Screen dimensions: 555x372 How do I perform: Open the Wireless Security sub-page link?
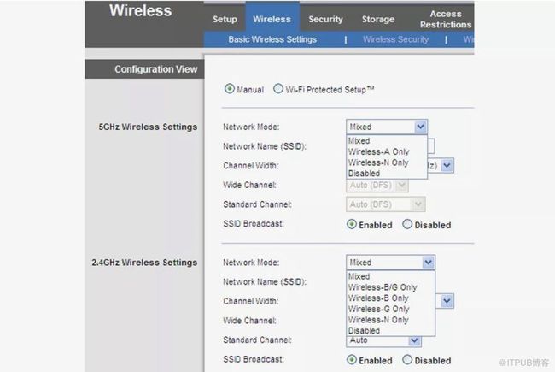click(395, 39)
